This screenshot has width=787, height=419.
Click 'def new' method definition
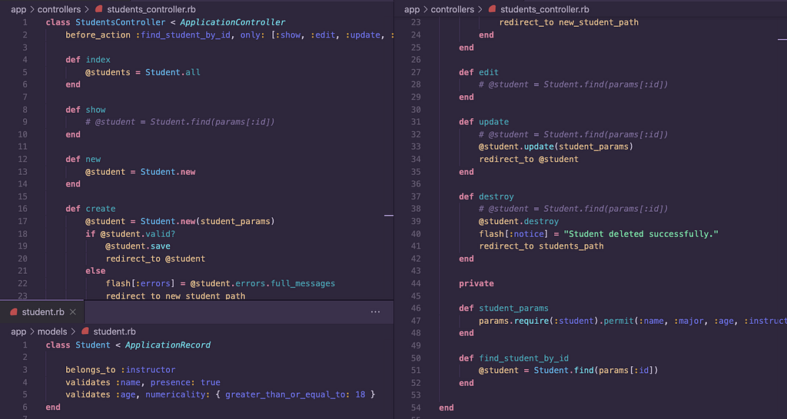tap(83, 159)
